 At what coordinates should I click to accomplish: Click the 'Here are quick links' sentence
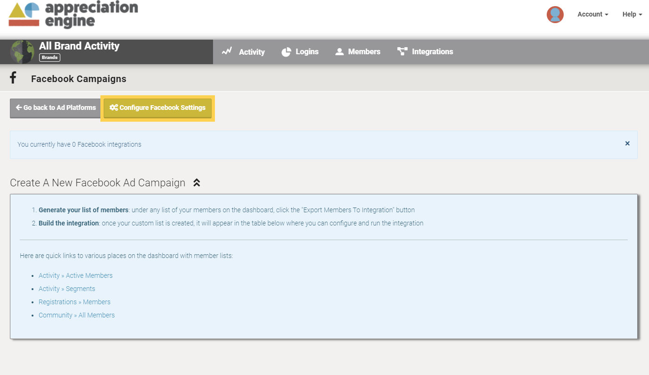(126, 256)
